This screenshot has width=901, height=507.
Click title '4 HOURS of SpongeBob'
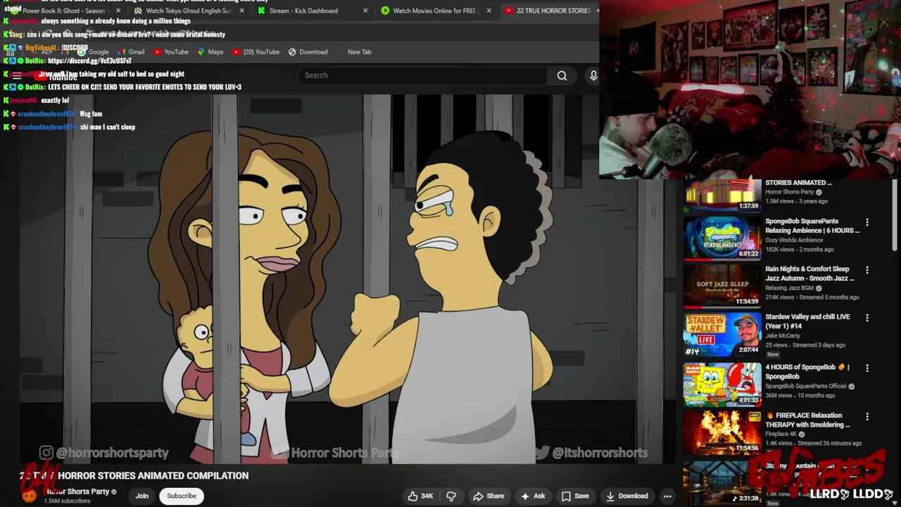pyautogui.click(x=807, y=371)
